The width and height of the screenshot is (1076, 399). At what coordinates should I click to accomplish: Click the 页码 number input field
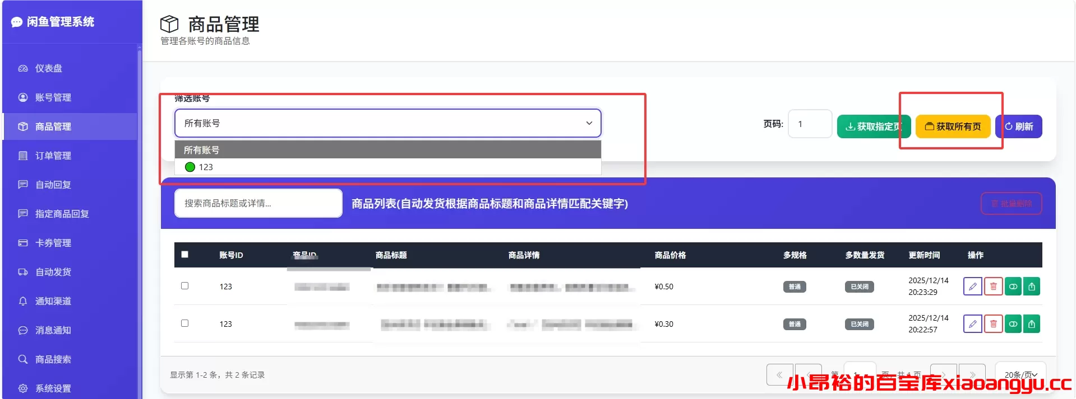pyautogui.click(x=810, y=124)
